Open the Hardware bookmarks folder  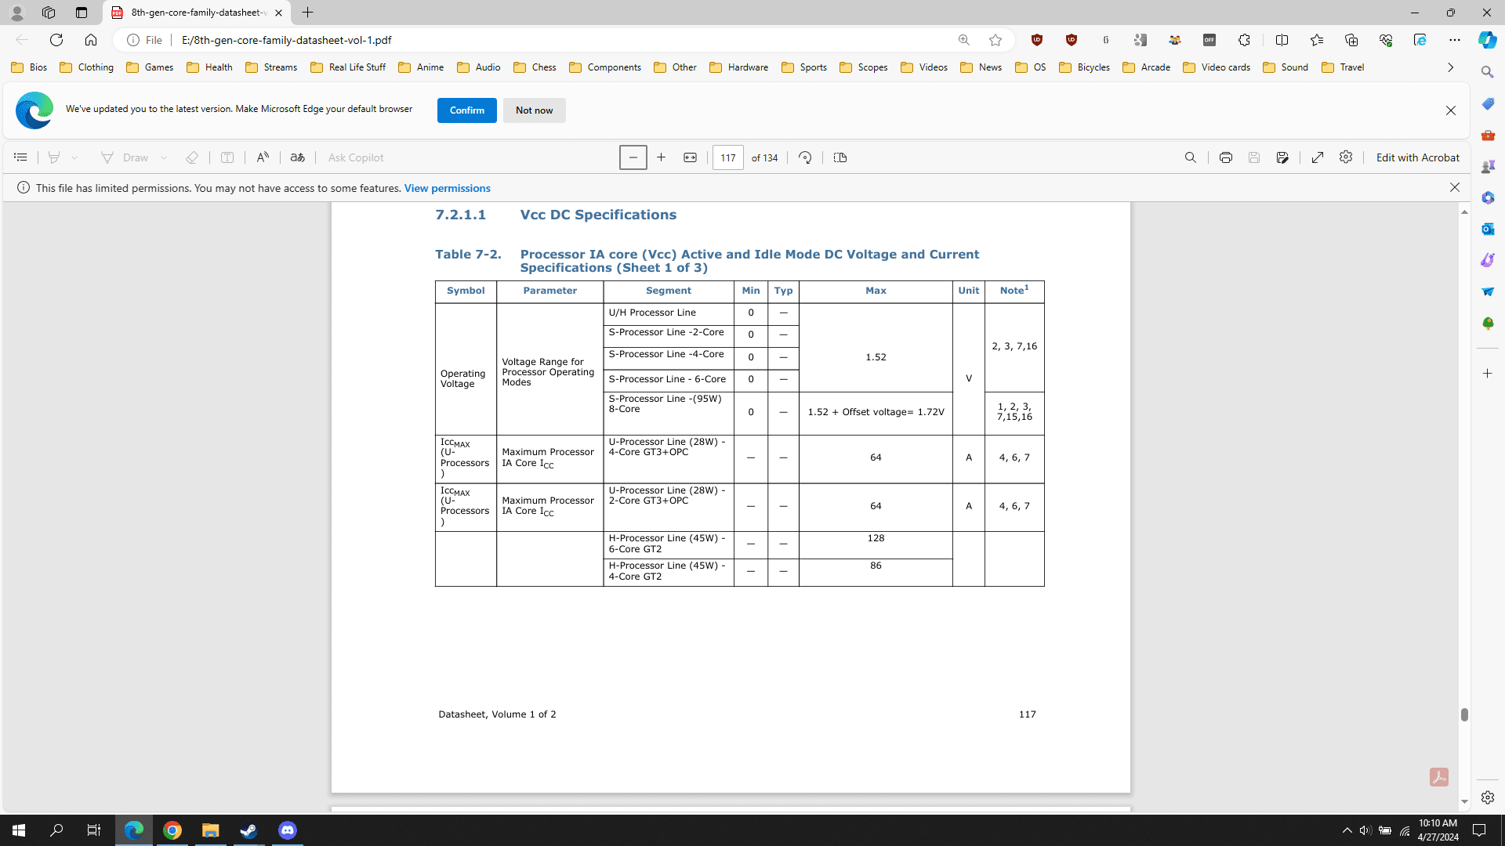[739, 67]
